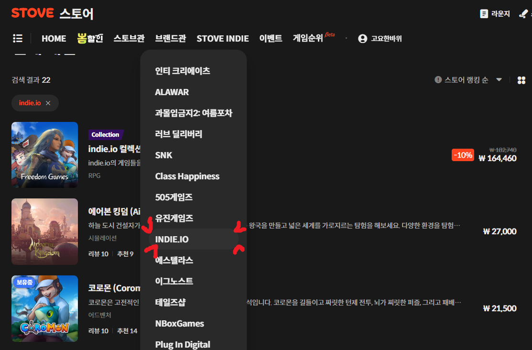Click the ₩ 21,500 price
532x350 pixels.
(x=500, y=308)
